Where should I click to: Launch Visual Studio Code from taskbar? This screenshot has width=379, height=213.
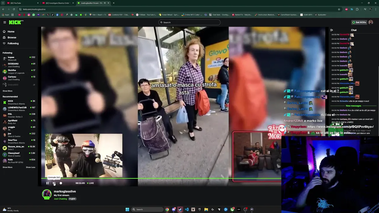click(x=187, y=209)
